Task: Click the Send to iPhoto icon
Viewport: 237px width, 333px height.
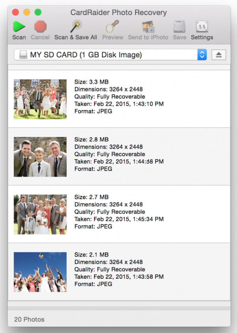Action: coord(148,27)
